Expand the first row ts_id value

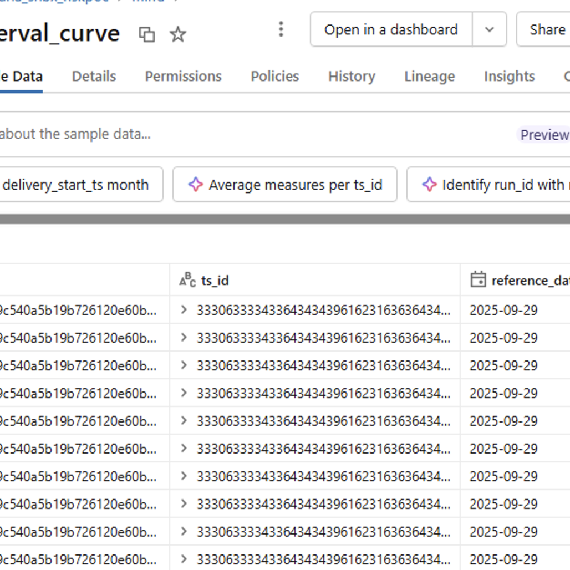[184, 310]
